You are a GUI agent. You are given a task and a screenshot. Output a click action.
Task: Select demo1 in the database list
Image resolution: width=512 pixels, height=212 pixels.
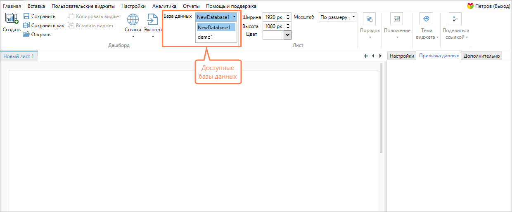click(216, 37)
